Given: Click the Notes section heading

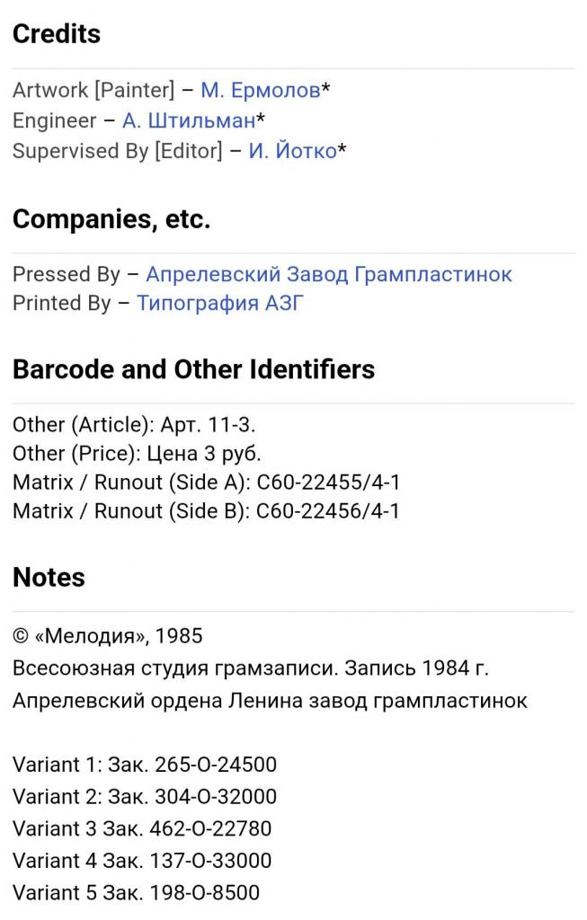Looking at the screenshot, I should pyautogui.click(x=49, y=577).
